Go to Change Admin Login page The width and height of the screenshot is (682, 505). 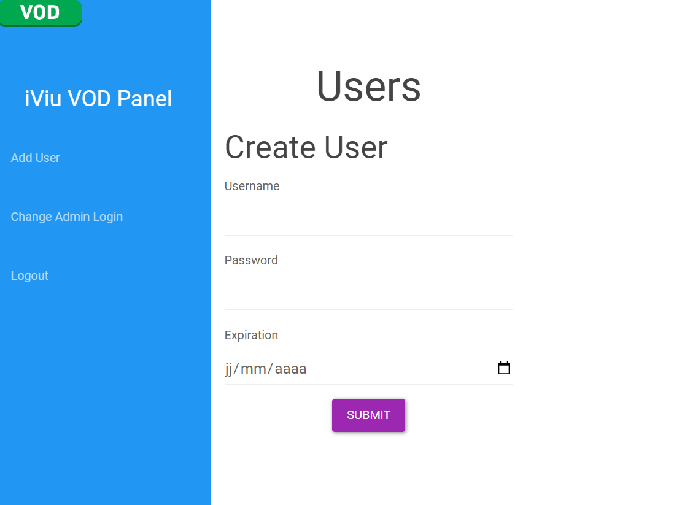coord(67,217)
